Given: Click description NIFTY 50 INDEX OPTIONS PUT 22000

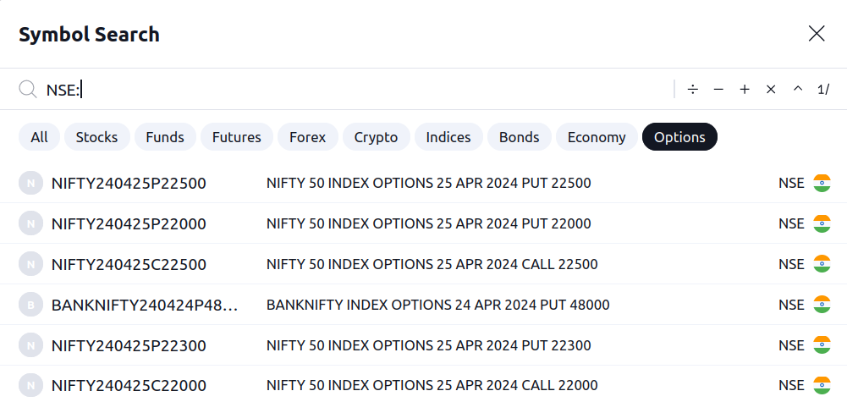Looking at the screenshot, I should click(x=428, y=223).
